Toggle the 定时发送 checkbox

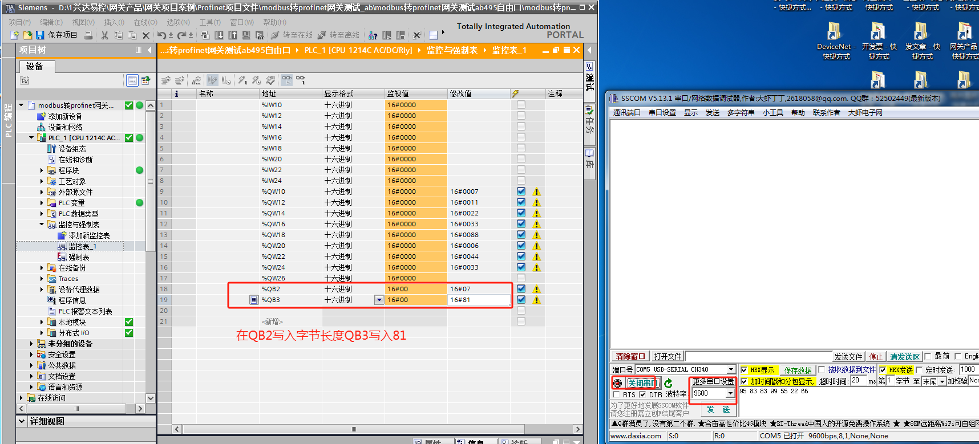(x=919, y=370)
